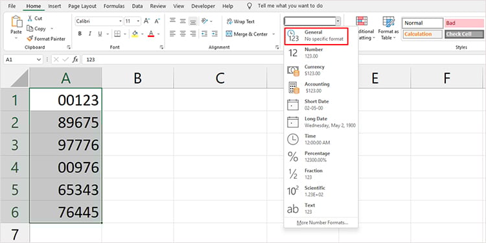Apply cell borders icon

click(117, 34)
